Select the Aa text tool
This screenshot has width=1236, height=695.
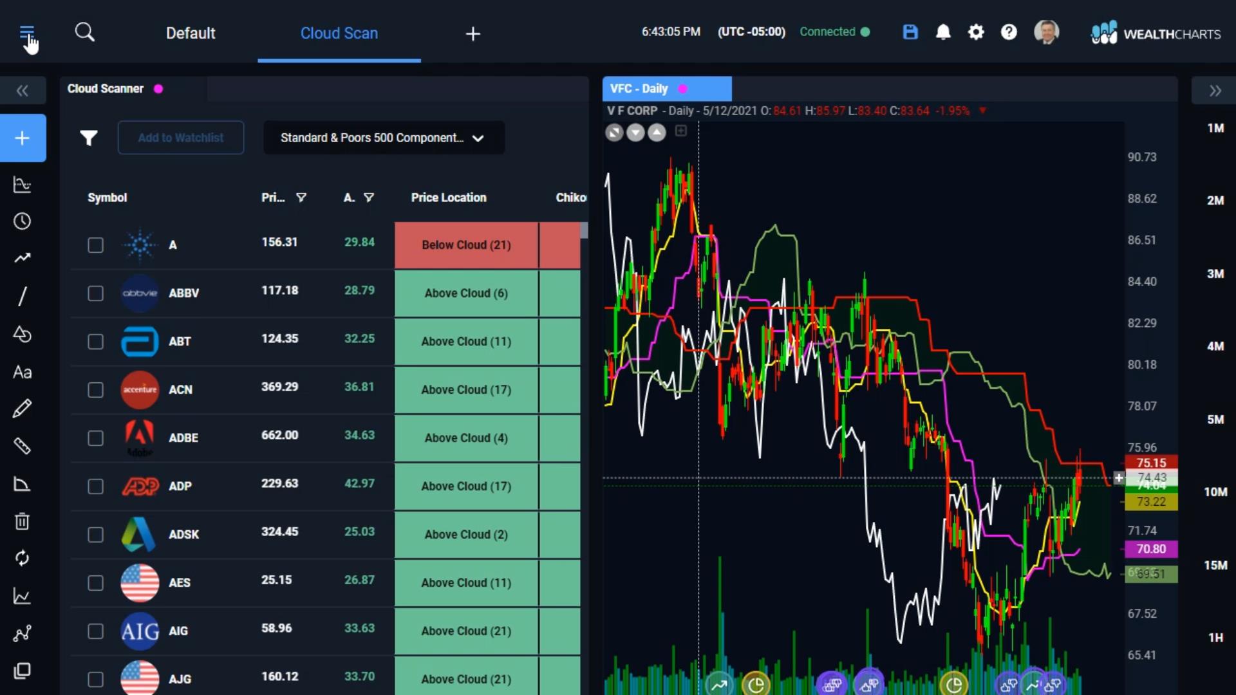[23, 372]
